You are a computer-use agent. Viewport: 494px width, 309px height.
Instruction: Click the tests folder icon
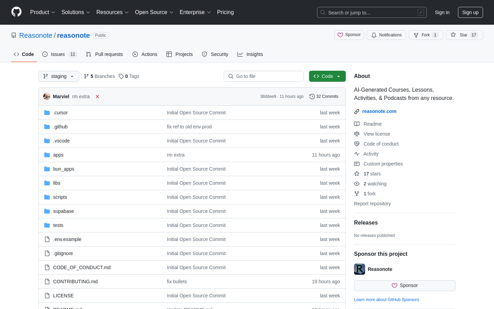[47, 225]
